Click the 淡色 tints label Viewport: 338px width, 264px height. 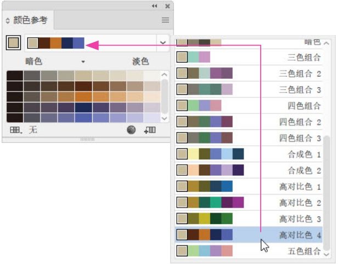140,61
